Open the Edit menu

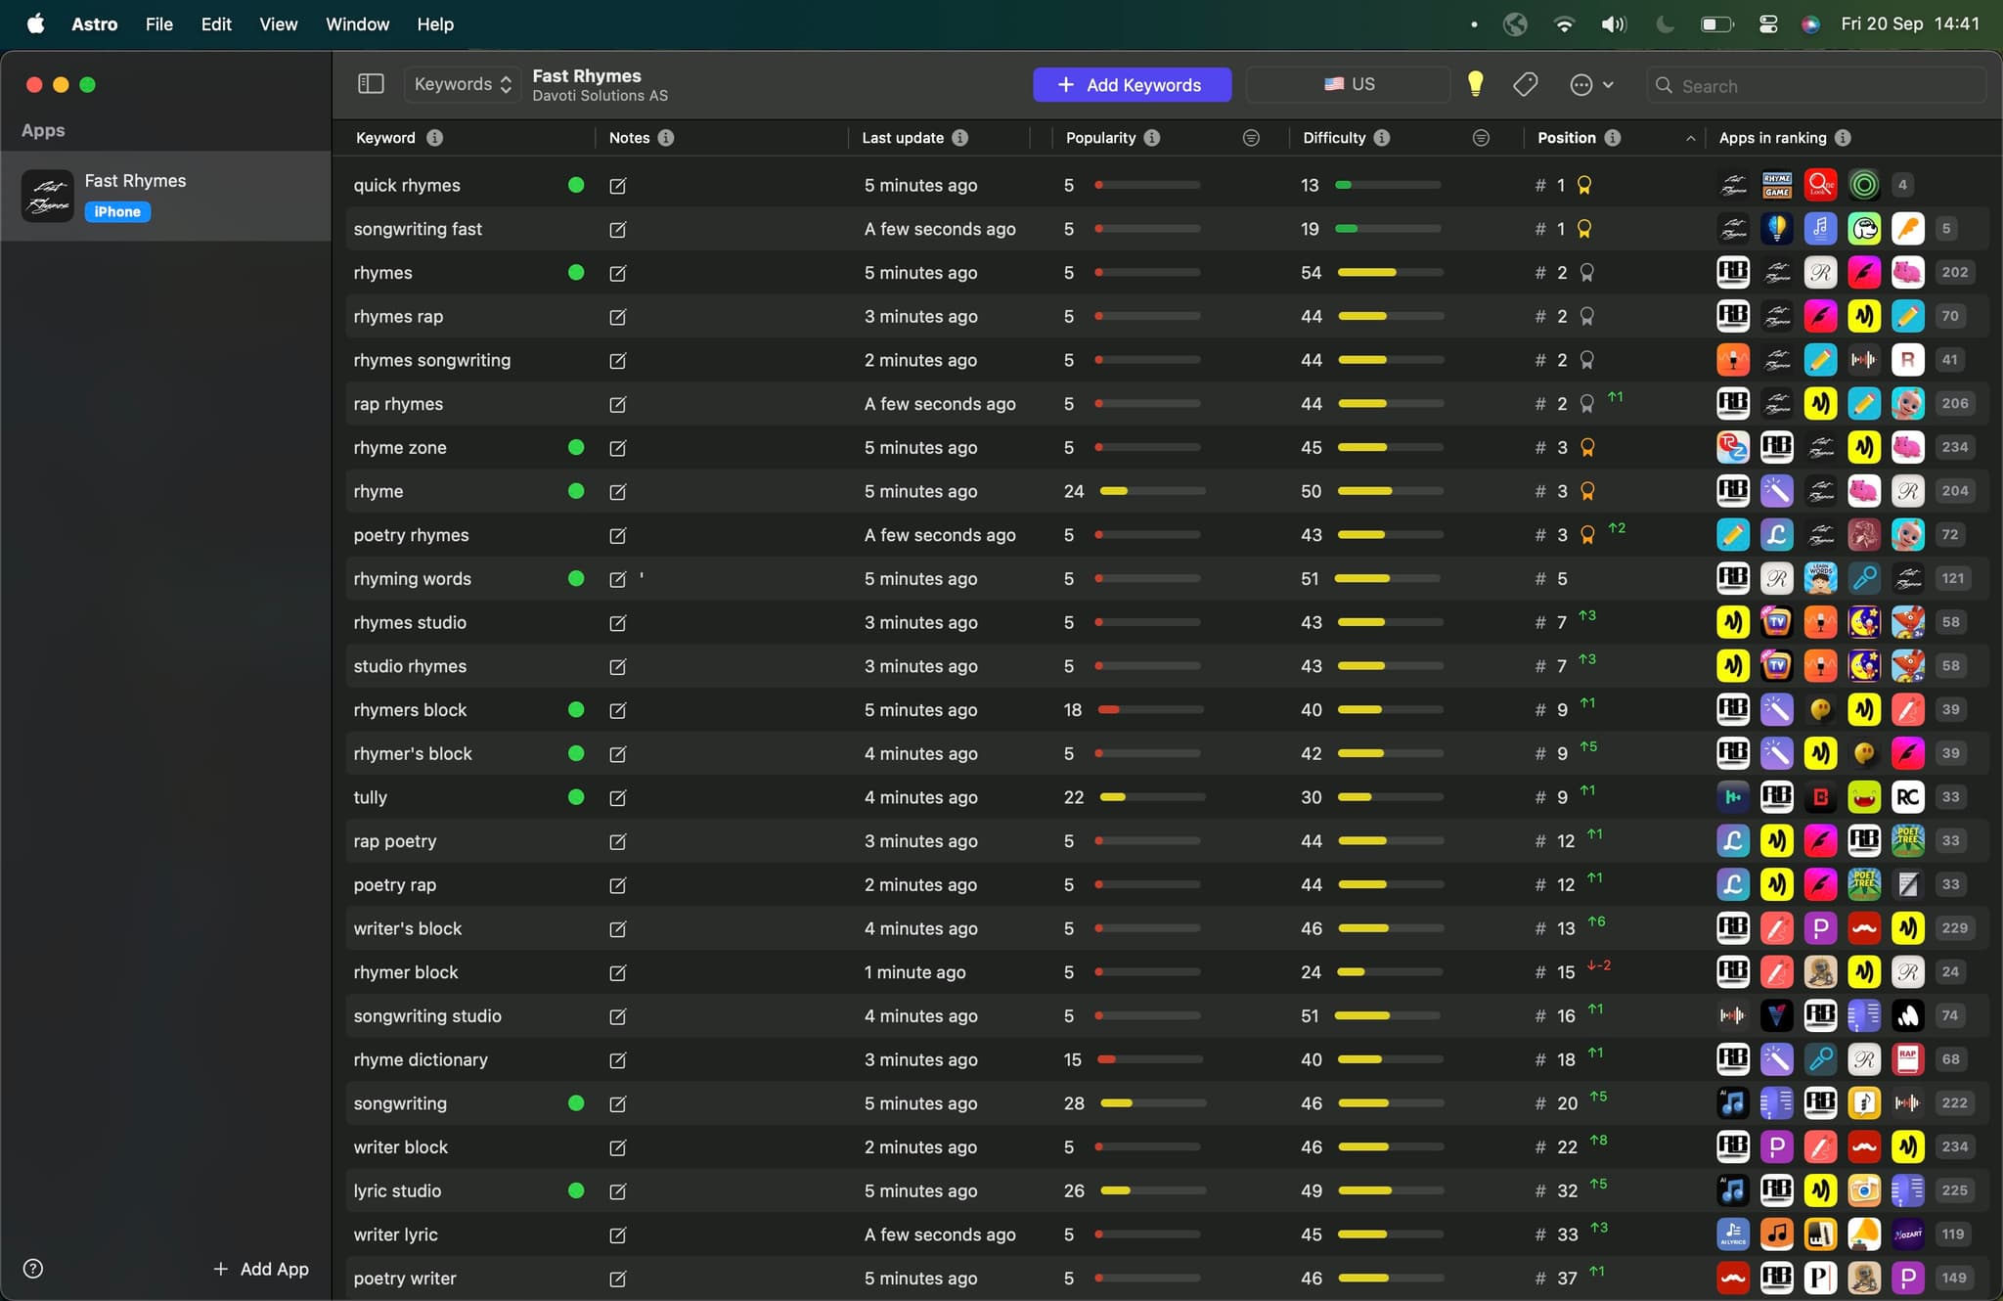coord(216,23)
